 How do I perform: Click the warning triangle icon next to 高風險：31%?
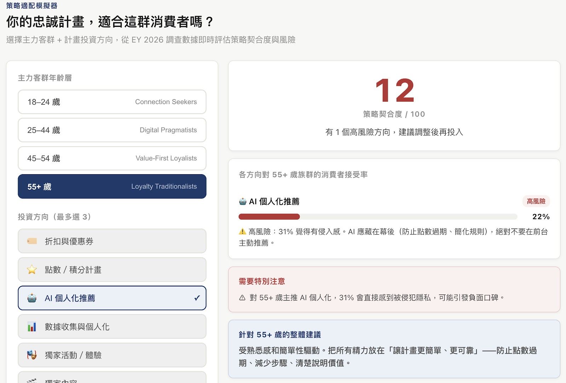pos(242,231)
